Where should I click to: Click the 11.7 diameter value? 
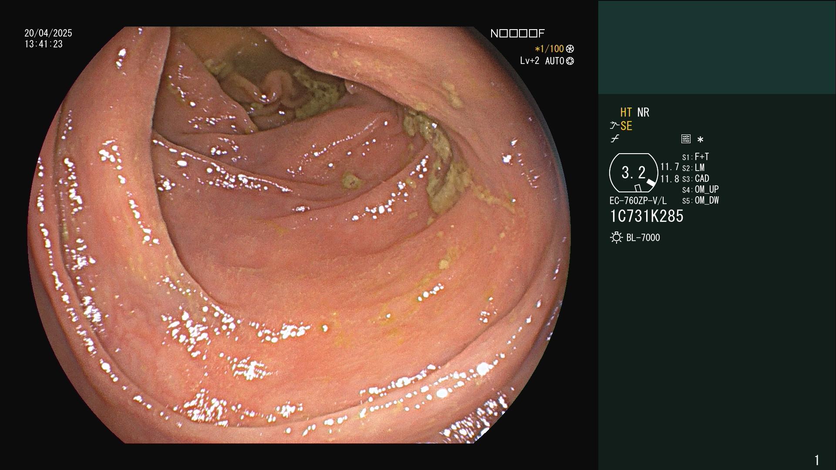(x=670, y=167)
